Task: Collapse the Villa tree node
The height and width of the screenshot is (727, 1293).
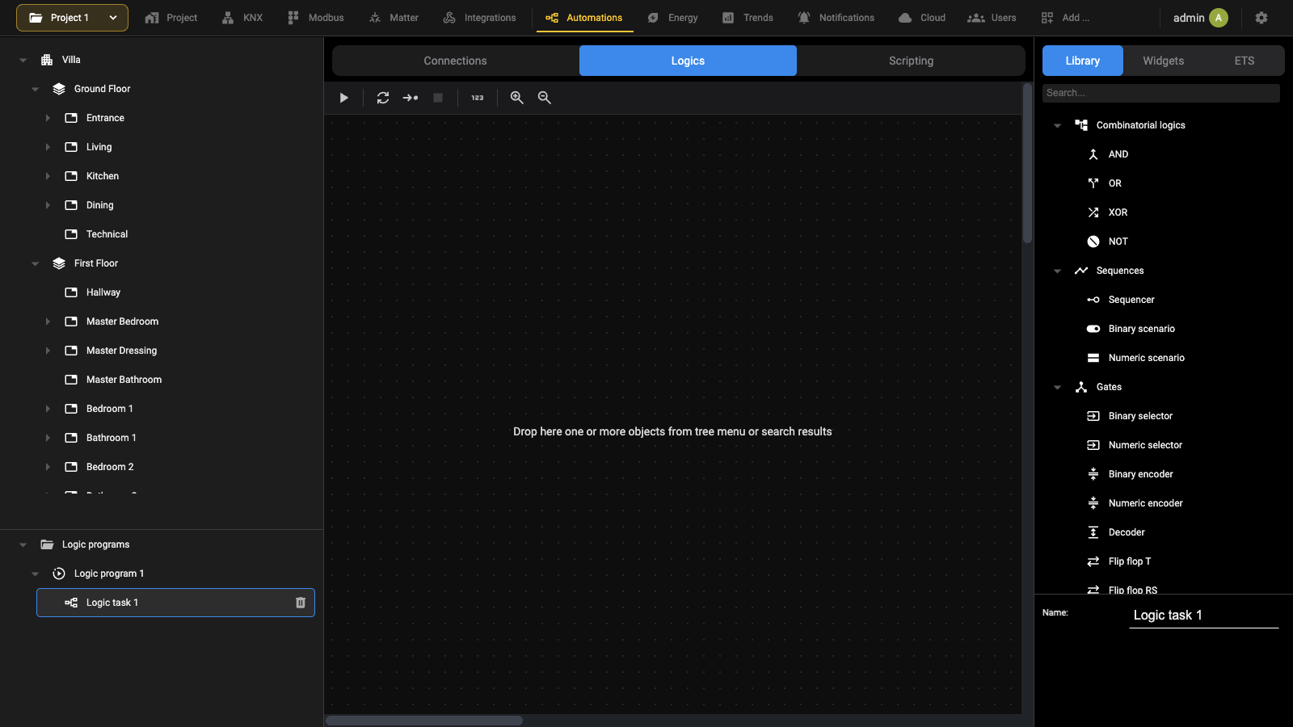Action: [x=23, y=60]
